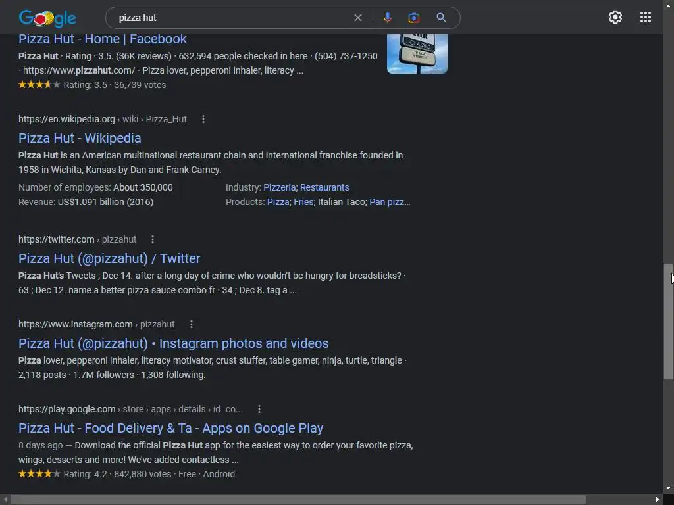
Task: Open Pizza Hut Apps on Google Play result
Action: coord(170,428)
